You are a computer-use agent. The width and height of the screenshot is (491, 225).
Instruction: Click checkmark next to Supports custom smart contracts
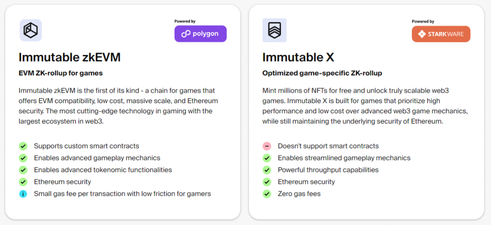[23, 146]
